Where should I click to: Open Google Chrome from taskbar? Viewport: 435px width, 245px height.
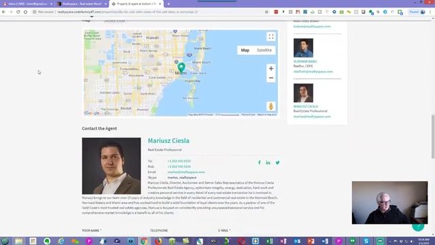click(144, 241)
